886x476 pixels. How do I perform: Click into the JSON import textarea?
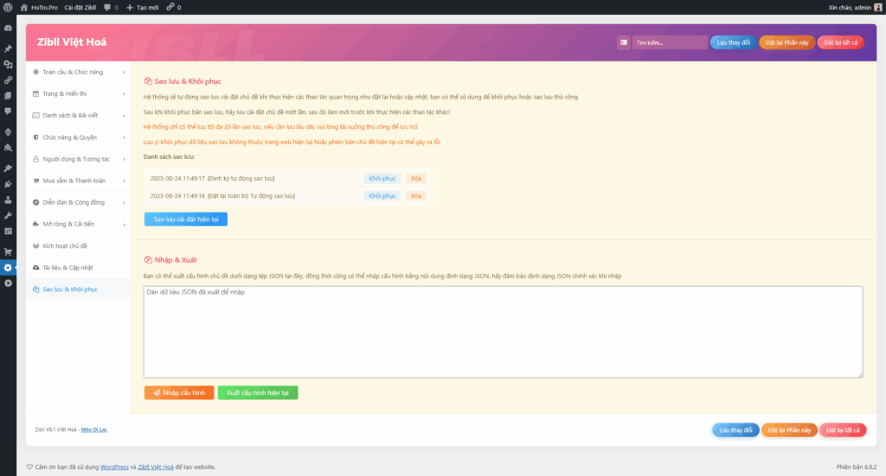click(503, 332)
